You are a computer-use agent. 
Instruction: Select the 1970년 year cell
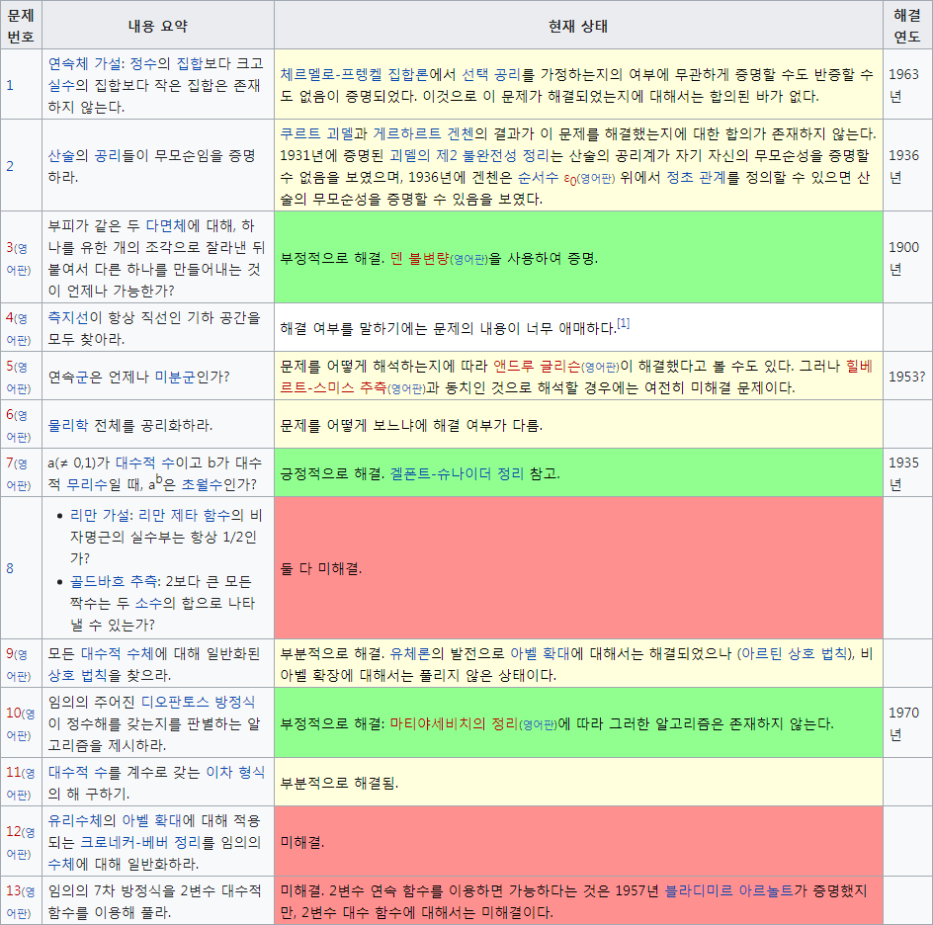coord(907,723)
